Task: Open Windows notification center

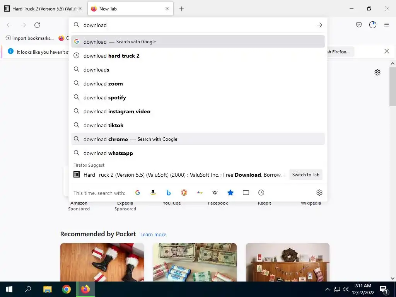Action: pyautogui.click(x=384, y=289)
